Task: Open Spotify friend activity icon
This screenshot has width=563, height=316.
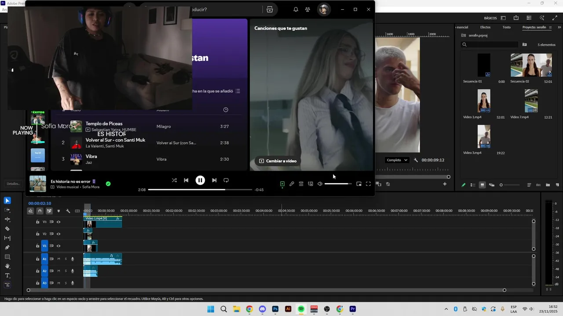Action: coord(307,10)
